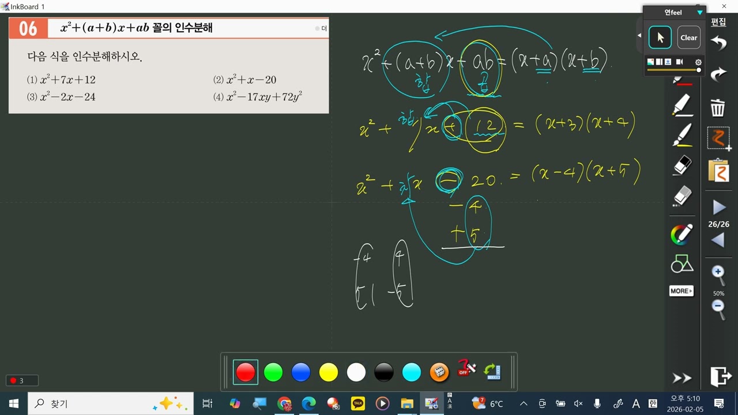Click the orange dice random color button
This screenshot has width=738, height=415.
click(x=439, y=372)
